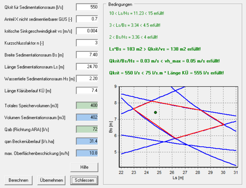Viewport: 246px width, 188px height.
Task: Select the Qab Richtung ARA value field
Action: [87, 129]
